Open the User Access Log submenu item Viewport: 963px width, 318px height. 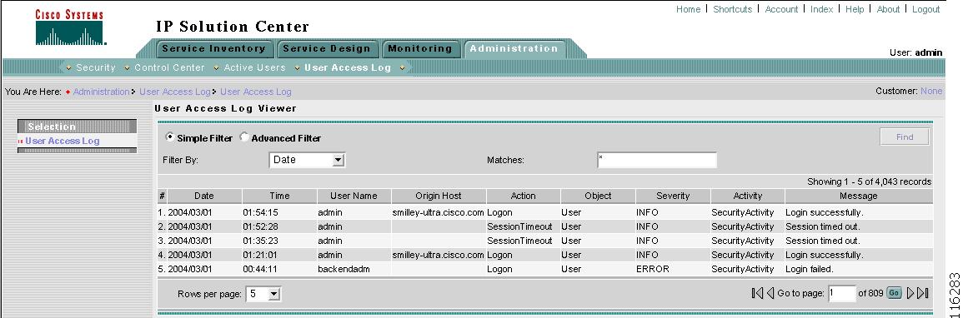[348, 67]
